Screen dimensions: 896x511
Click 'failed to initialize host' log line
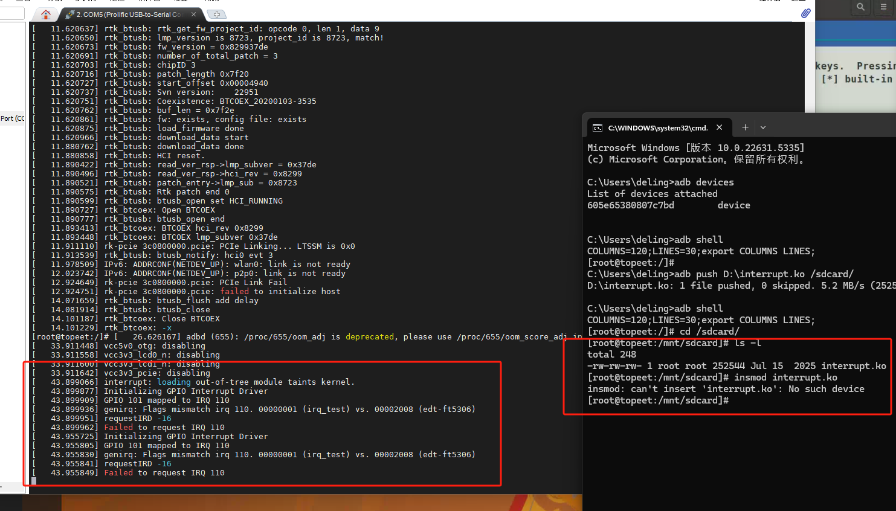point(186,292)
